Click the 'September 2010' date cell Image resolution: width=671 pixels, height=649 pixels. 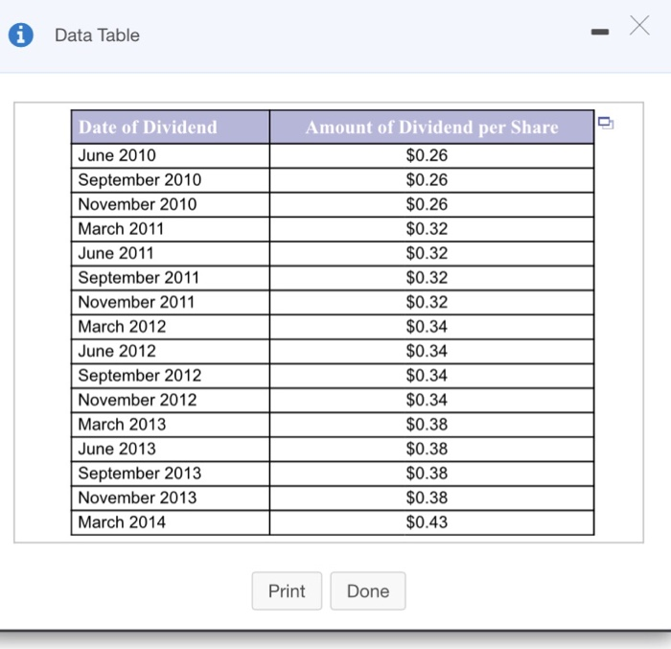[171, 180]
